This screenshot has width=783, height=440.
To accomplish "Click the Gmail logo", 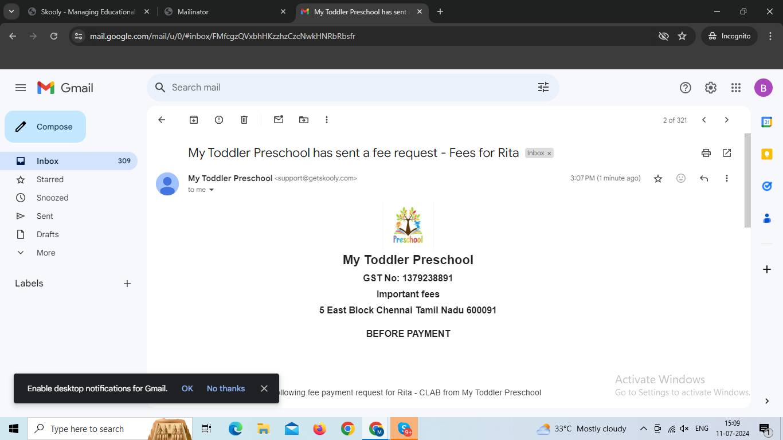I will pos(65,88).
